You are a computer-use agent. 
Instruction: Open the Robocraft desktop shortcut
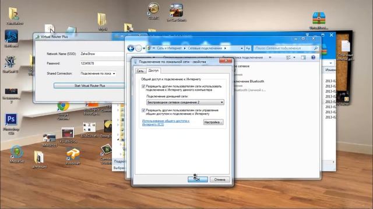[x=73, y=156]
